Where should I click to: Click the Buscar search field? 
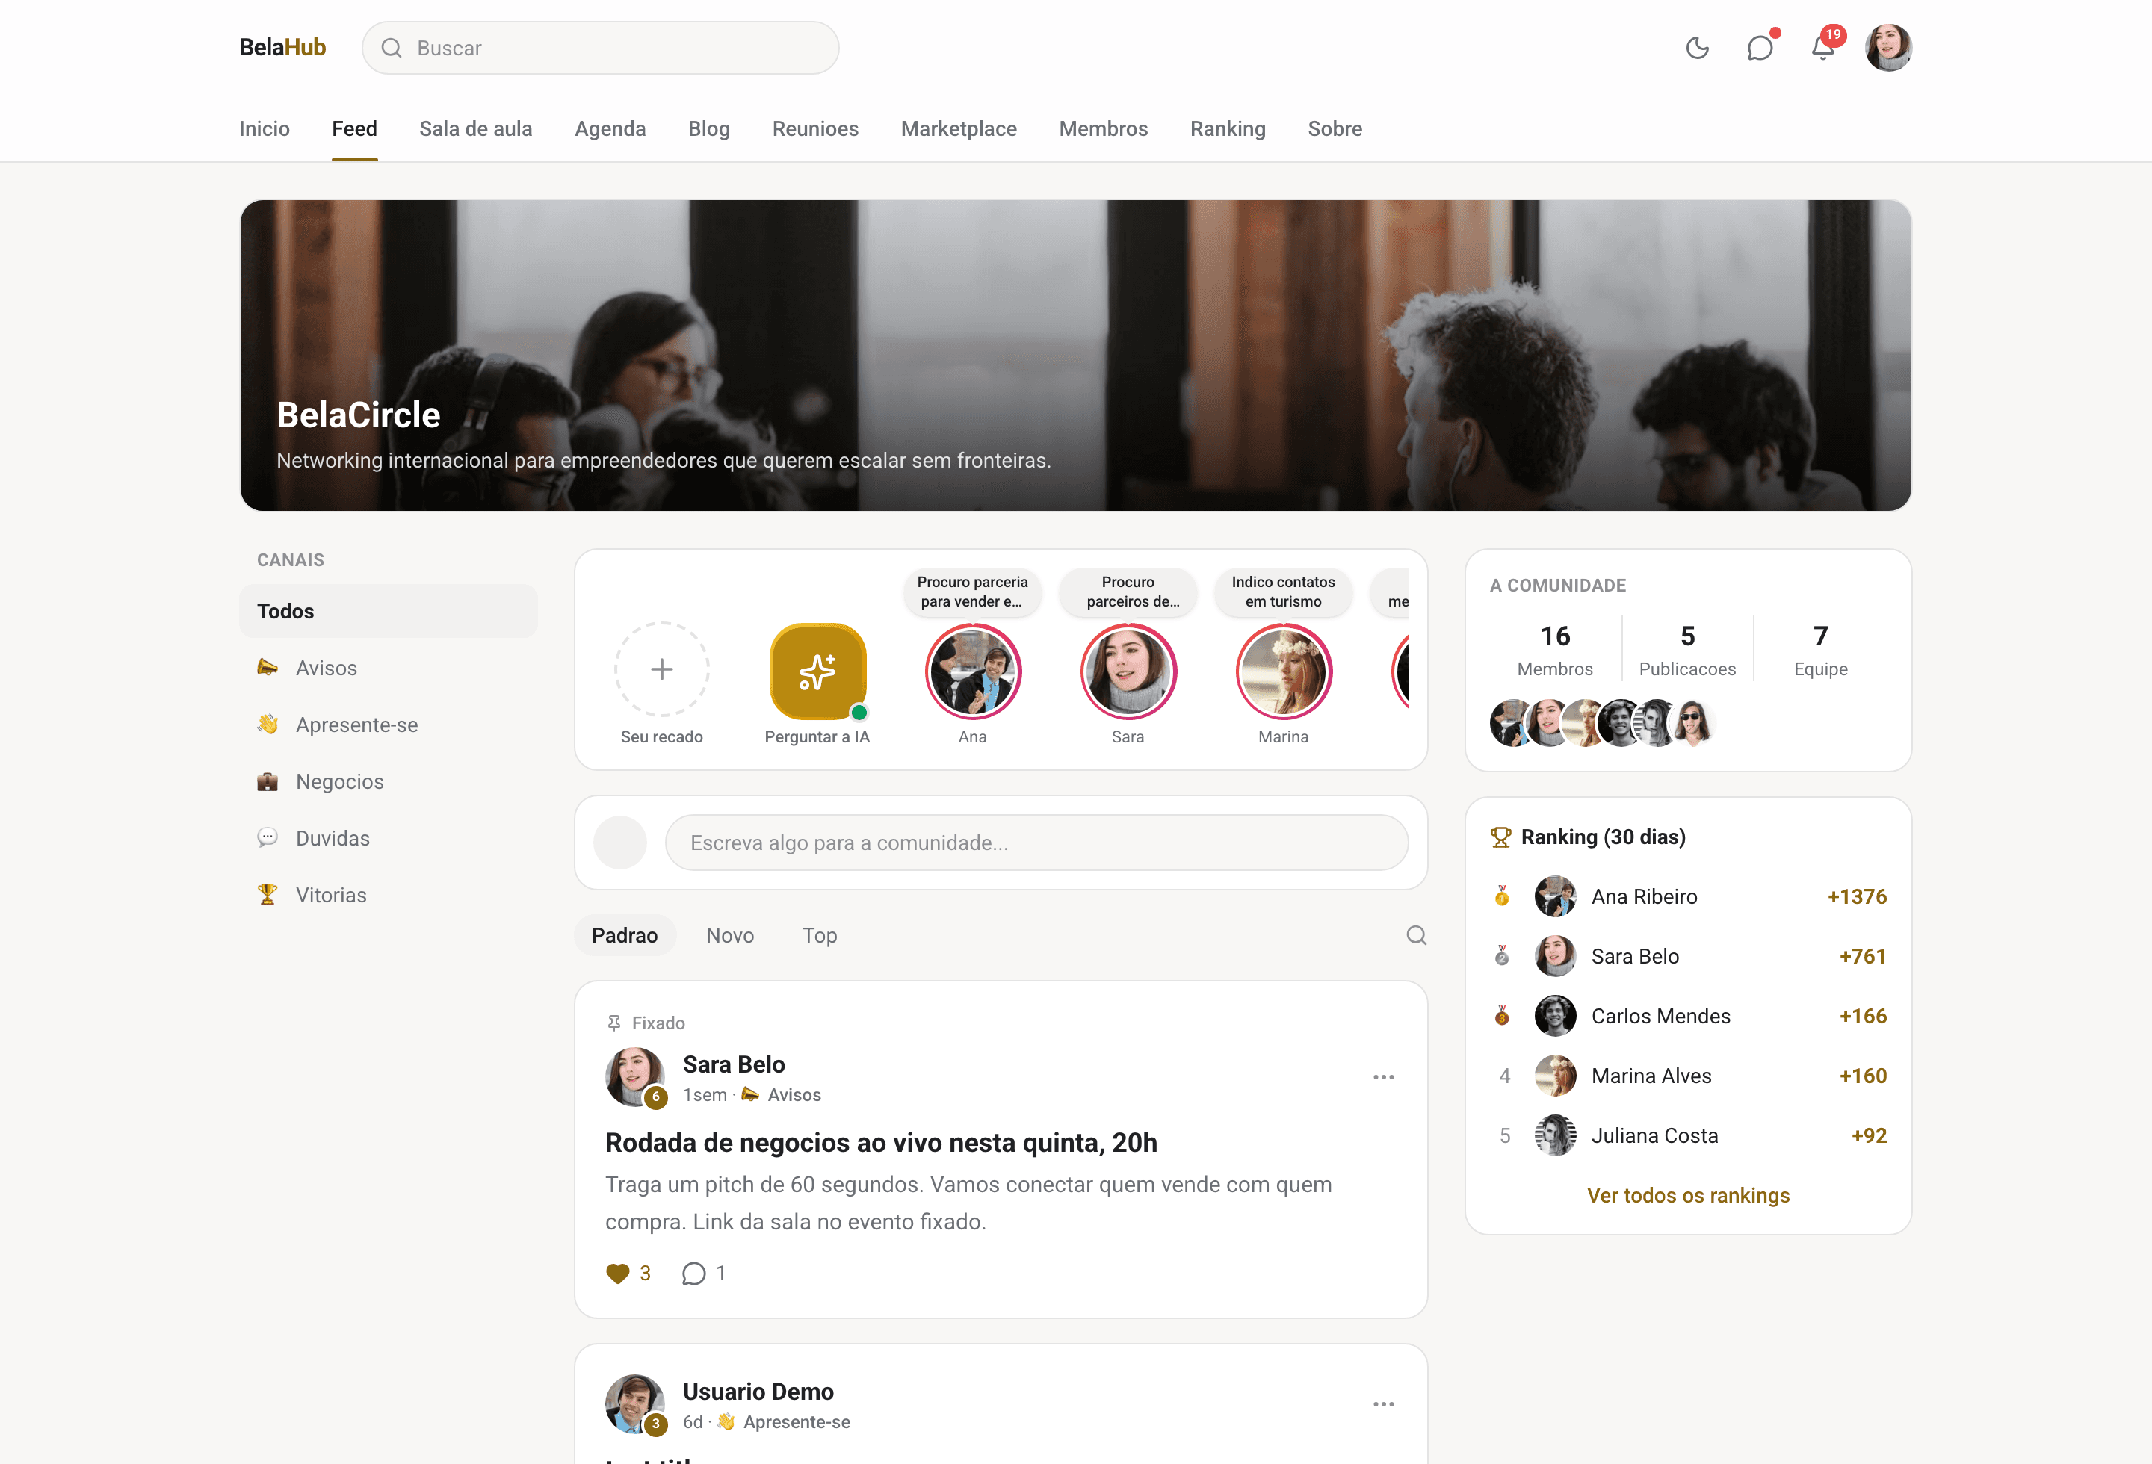[x=600, y=48]
